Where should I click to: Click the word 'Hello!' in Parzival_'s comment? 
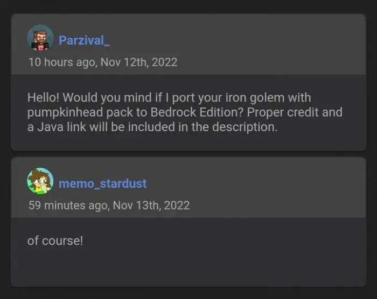(43, 98)
